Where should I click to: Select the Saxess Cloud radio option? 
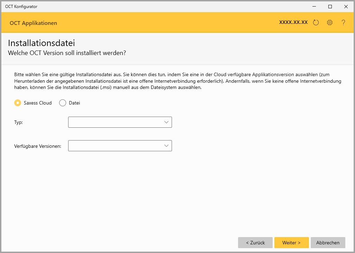click(x=18, y=103)
